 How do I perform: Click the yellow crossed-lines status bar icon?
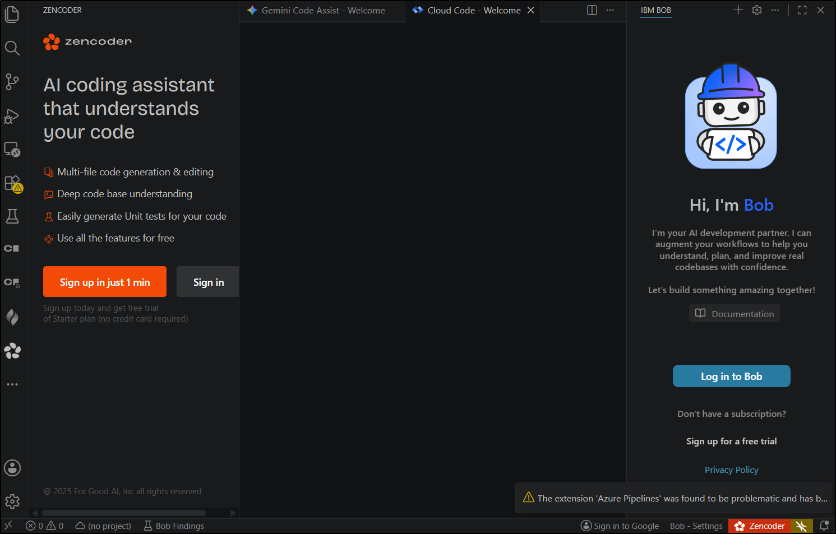coord(802,526)
